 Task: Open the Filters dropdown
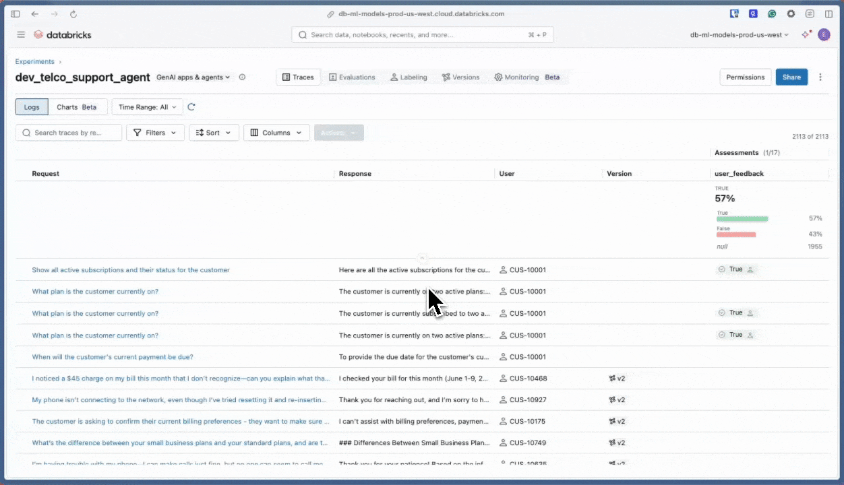point(156,133)
